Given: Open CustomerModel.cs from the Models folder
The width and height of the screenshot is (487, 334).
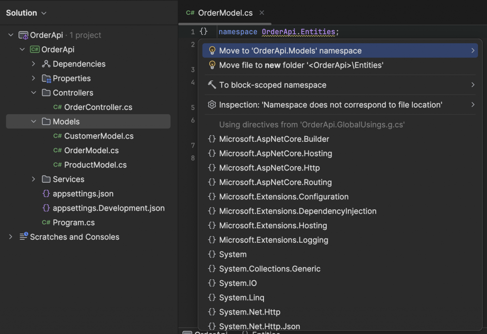Looking at the screenshot, I should 98,136.
